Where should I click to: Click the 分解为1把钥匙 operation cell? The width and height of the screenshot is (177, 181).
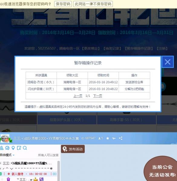coord(134,89)
